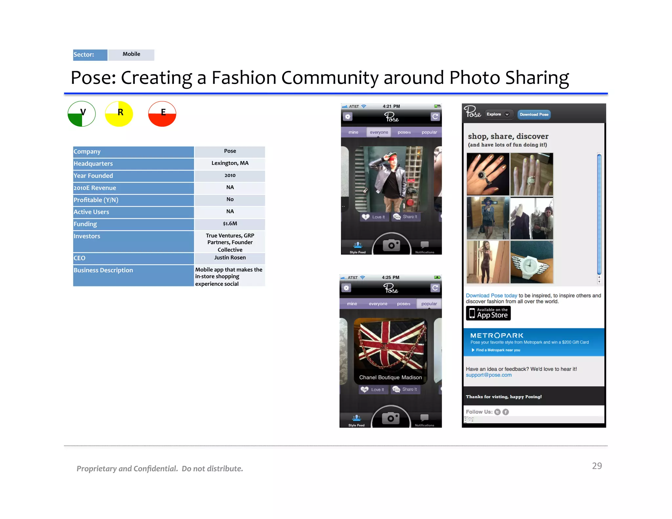Click scrollbar up arrow on website

[599, 278]
